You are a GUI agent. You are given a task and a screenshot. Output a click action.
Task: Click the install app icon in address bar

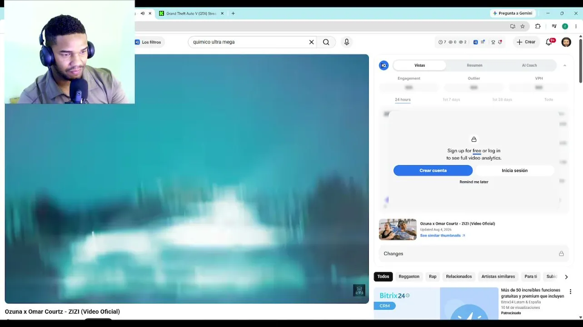(x=513, y=26)
